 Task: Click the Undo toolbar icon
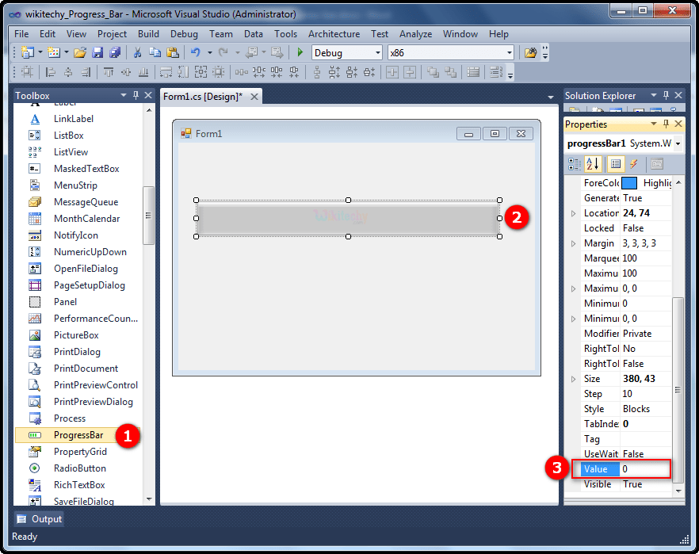194,52
